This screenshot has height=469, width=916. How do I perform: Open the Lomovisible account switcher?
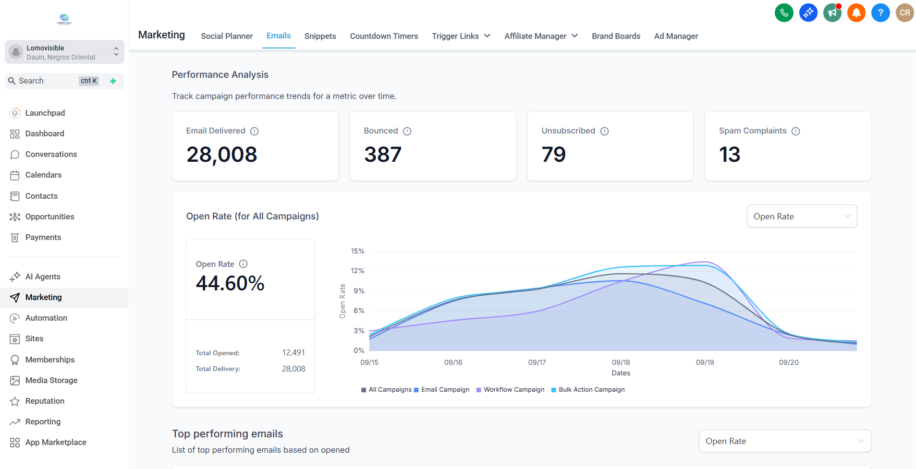[x=64, y=52]
